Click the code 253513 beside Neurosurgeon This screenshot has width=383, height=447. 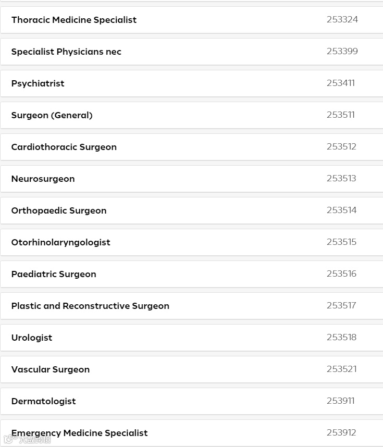point(341,178)
